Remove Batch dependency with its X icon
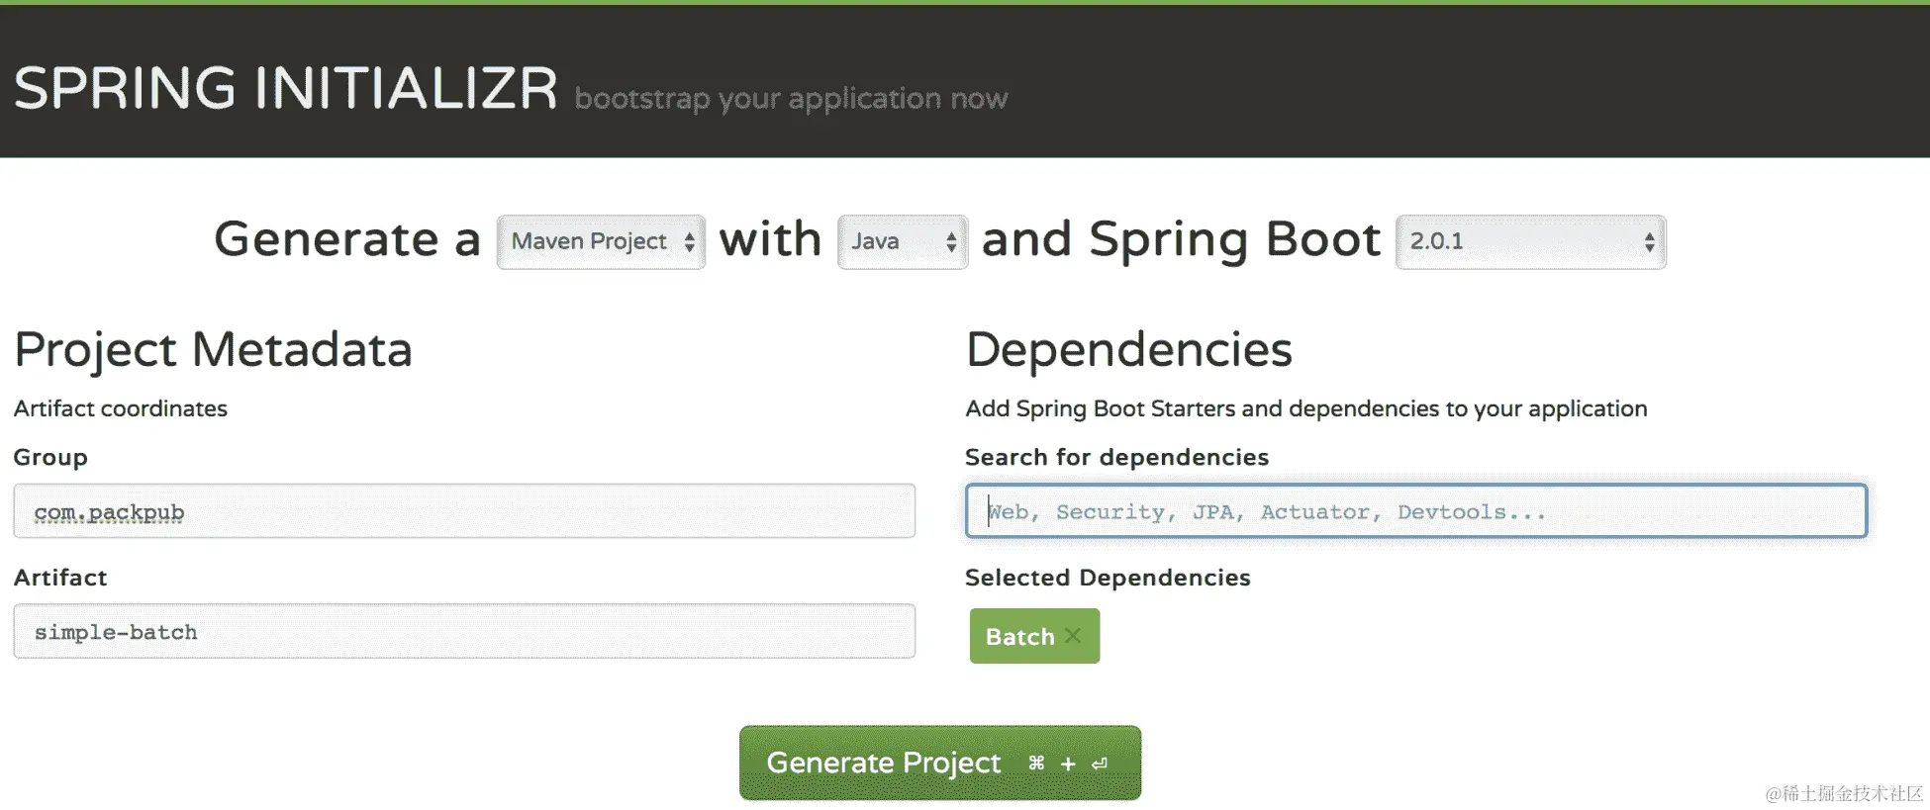The height and width of the screenshot is (810, 1930). pos(1073,636)
